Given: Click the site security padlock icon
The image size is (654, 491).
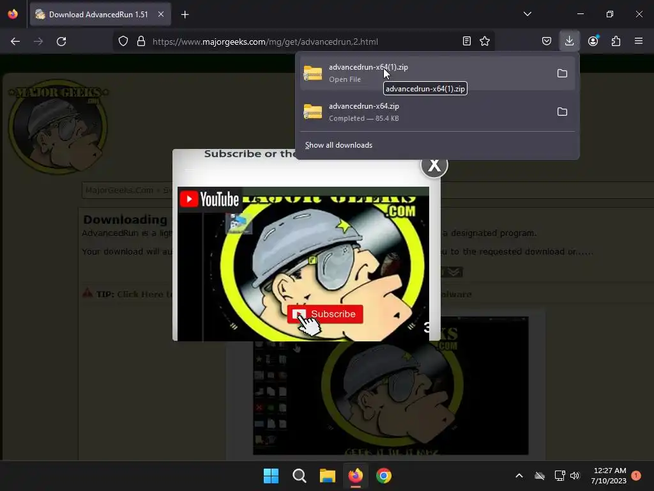Looking at the screenshot, I should coord(141,42).
